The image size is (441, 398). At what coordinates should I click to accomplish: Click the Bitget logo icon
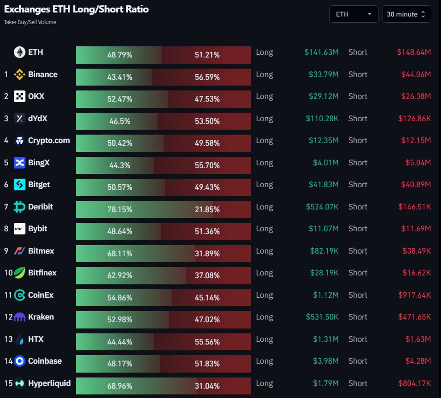pos(19,185)
